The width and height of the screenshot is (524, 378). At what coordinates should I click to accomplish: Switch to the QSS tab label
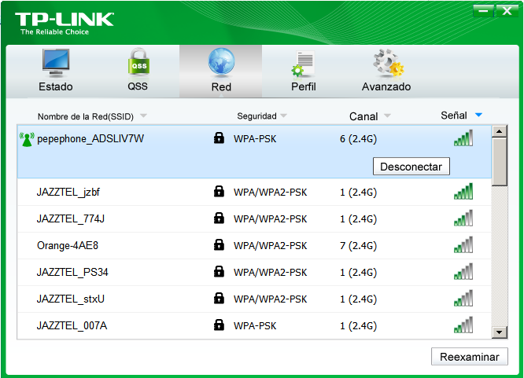[138, 86]
